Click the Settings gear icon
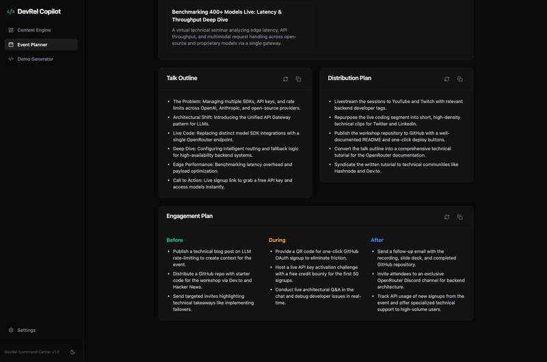This screenshot has width=547, height=362. tap(11, 330)
